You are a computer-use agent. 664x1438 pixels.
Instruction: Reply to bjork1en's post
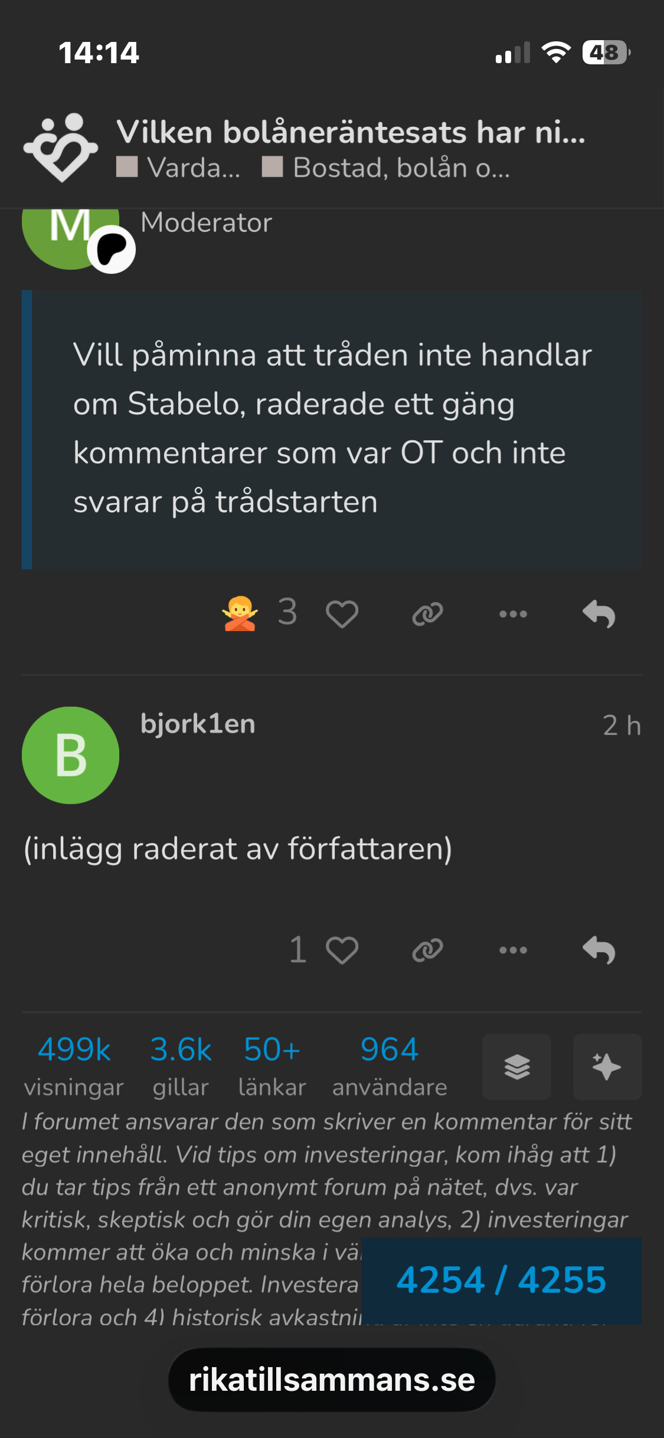[x=598, y=950]
